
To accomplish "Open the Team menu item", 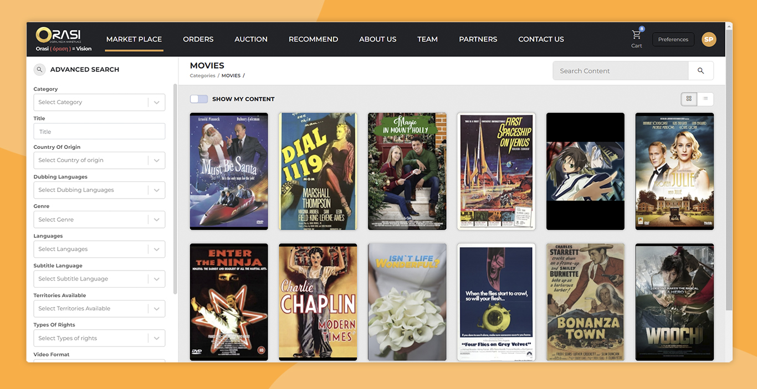I will point(427,39).
